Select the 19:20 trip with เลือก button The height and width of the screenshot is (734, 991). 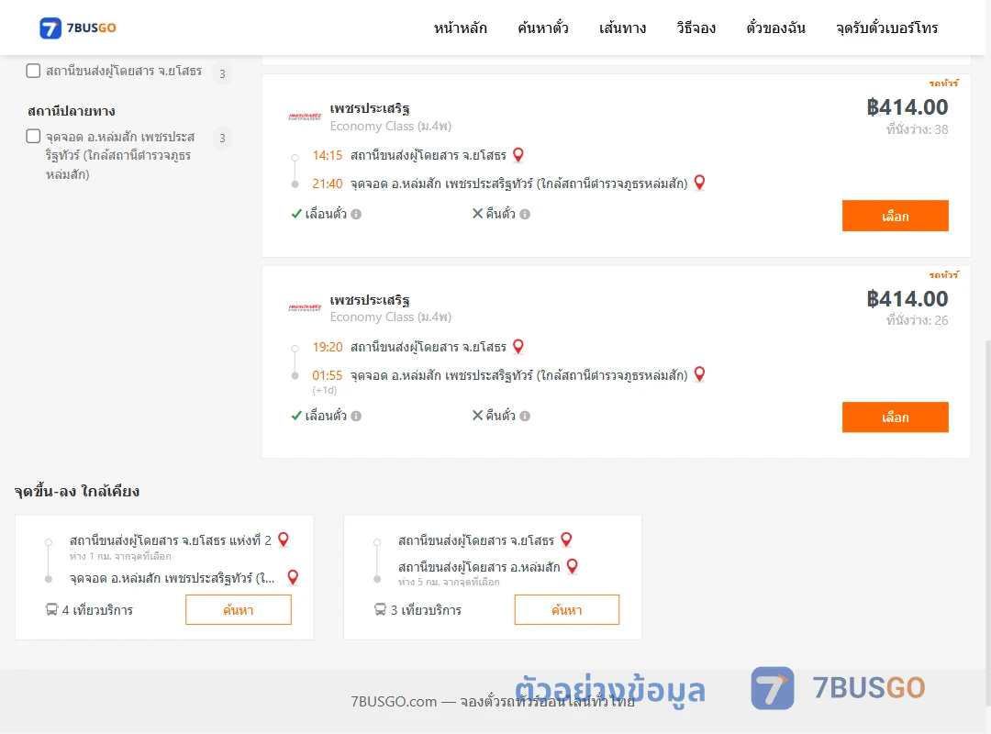pos(895,417)
